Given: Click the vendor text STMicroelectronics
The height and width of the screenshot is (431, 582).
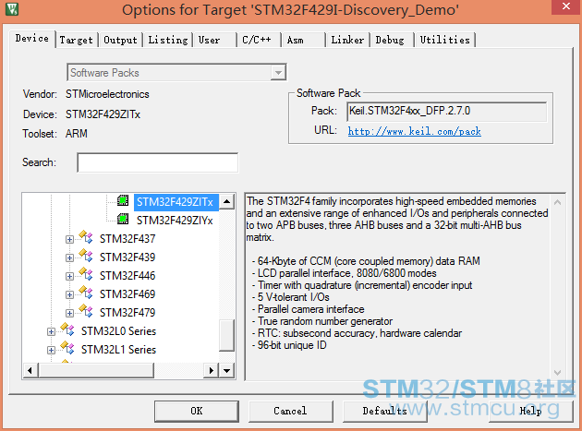Looking at the screenshot, I should [107, 94].
